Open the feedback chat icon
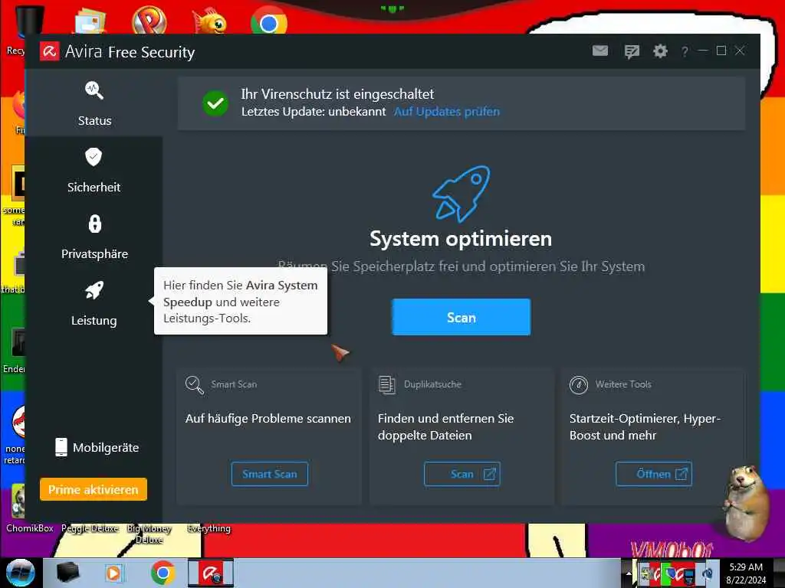The width and height of the screenshot is (785, 588). tap(632, 51)
